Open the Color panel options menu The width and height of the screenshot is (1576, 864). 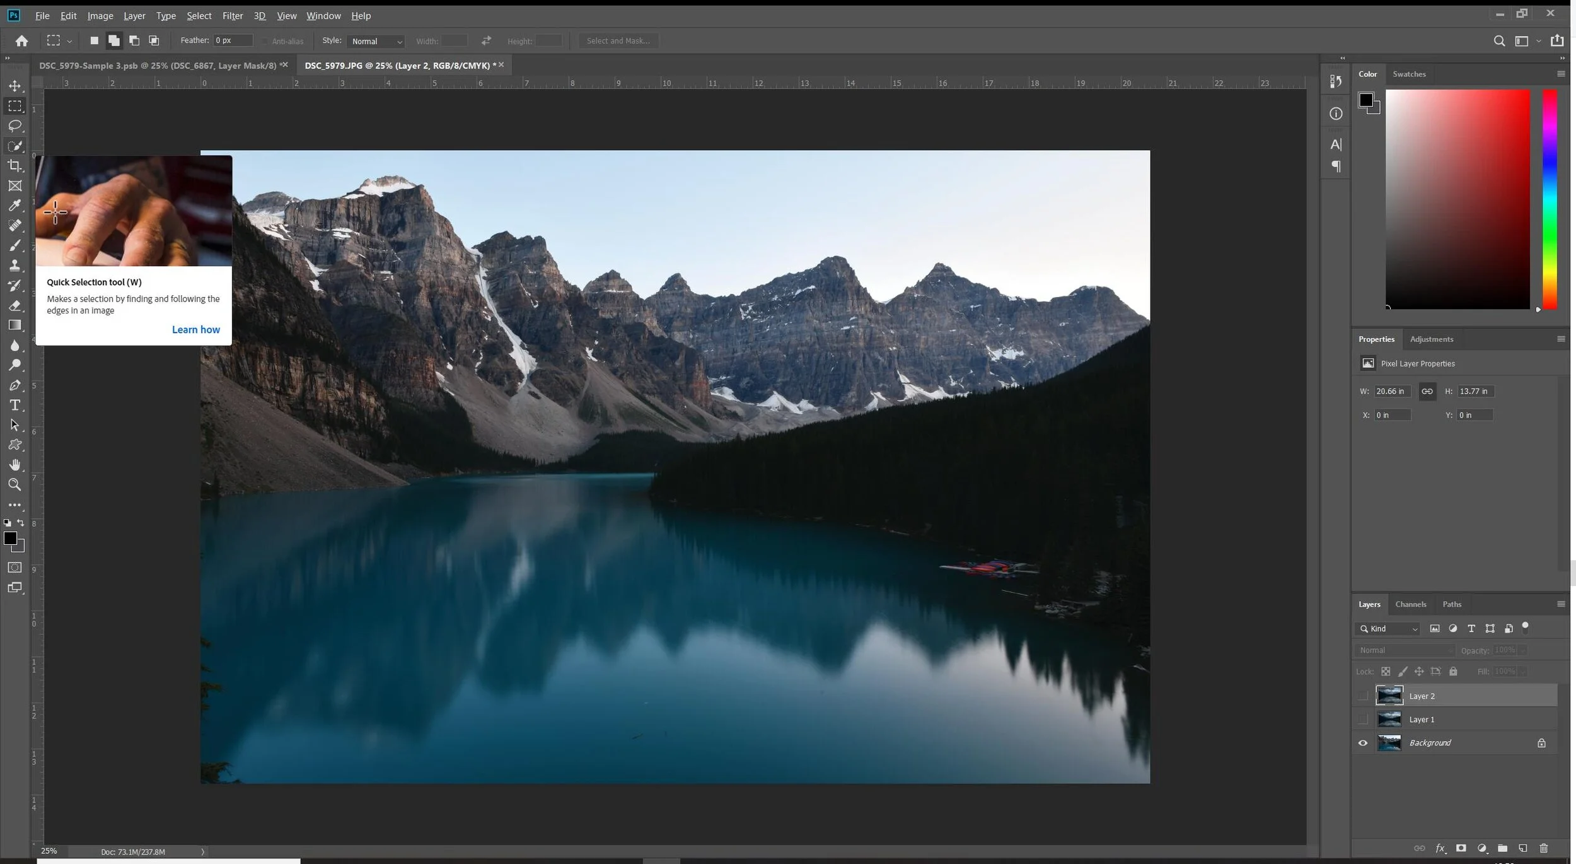pyautogui.click(x=1561, y=74)
